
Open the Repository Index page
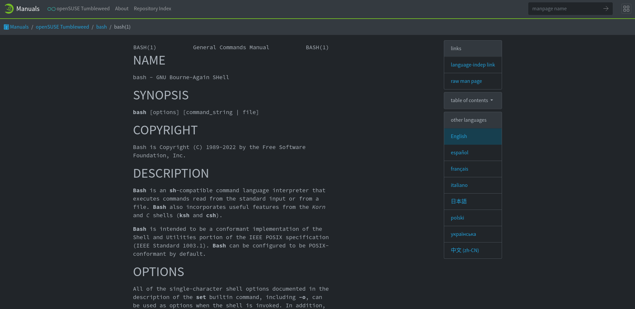pos(152,9)
